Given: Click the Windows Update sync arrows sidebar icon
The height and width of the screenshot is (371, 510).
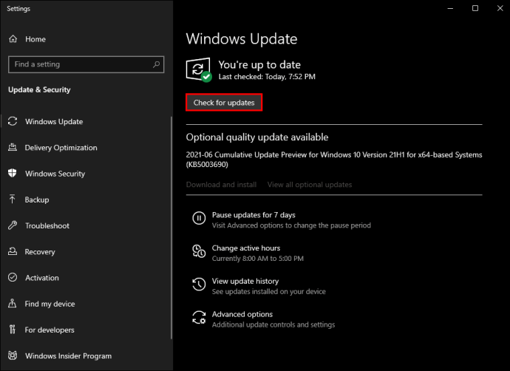Looking at the screenshot, I should click(13, 121).
